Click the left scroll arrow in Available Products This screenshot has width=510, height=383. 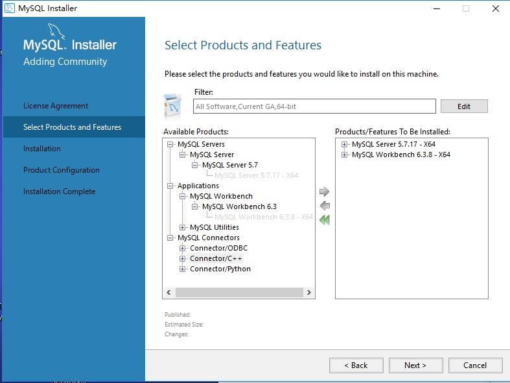point(168,293)
